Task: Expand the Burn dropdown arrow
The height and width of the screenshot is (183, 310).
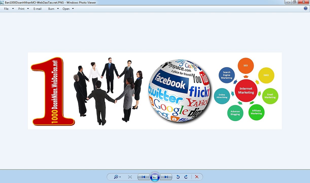Action: pos(58,9)
